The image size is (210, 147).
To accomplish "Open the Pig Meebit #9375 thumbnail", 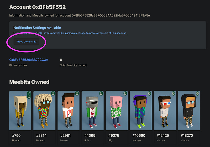I will [x=117, y=110].
